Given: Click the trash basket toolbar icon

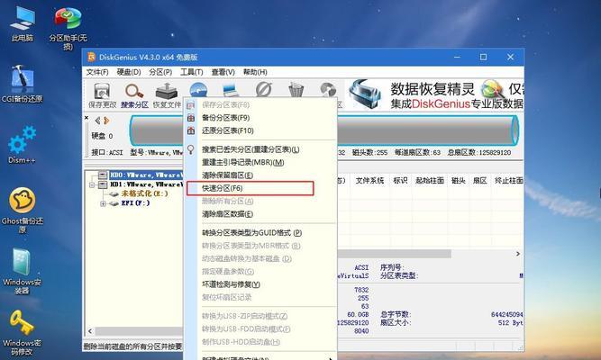Looking at the screenshot, I should [296, 90].
